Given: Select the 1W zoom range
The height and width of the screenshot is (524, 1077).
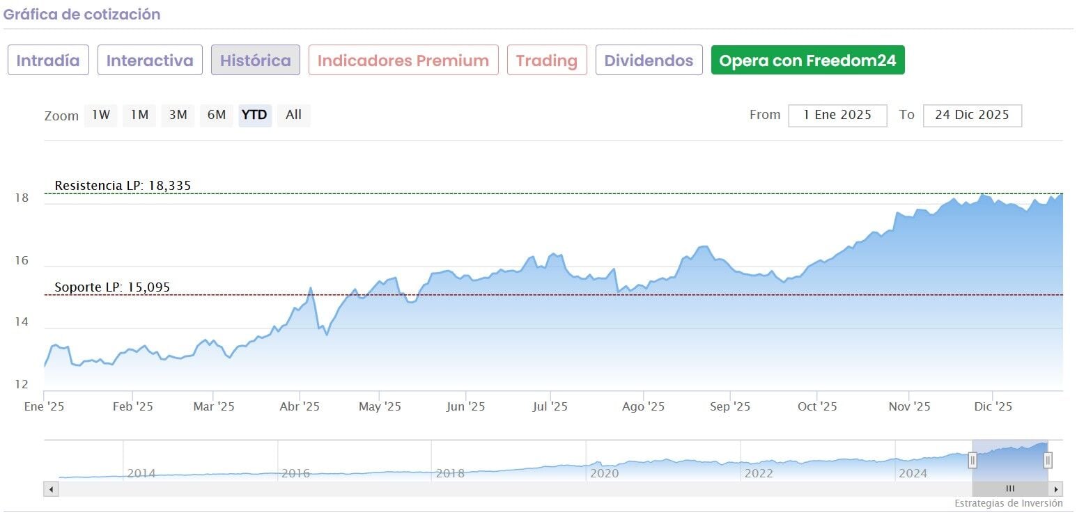Looking at the screenshot, I should (101, 116).
